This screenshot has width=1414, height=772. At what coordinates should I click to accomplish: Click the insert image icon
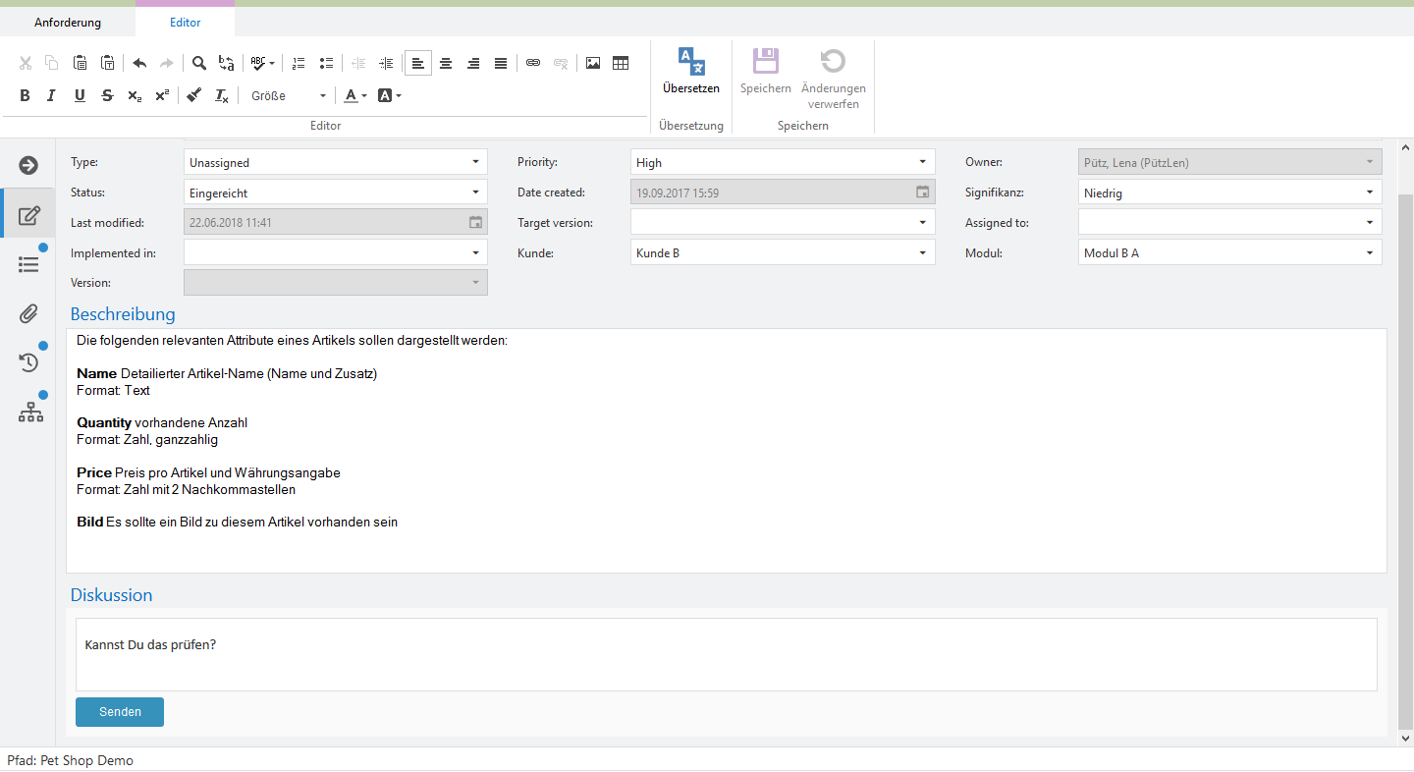(593, 63)
